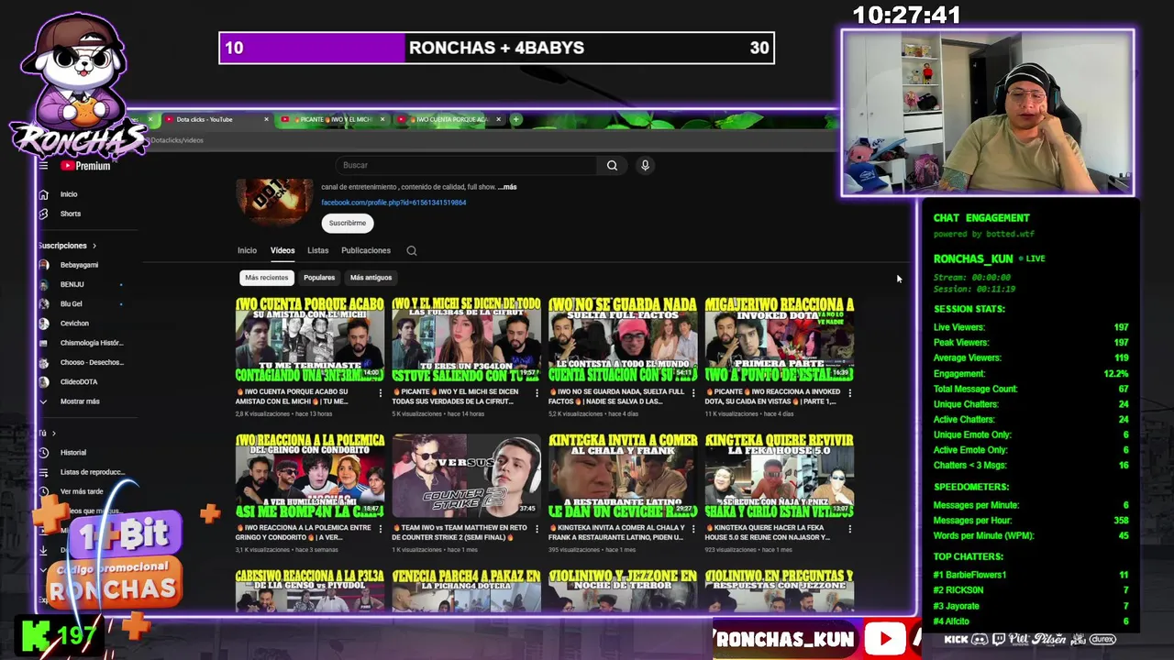Play KINGTEKA QUIERE REVIVIR thumbnail
This screenshot has height=660, width=1174.
(x=780, y=476)
